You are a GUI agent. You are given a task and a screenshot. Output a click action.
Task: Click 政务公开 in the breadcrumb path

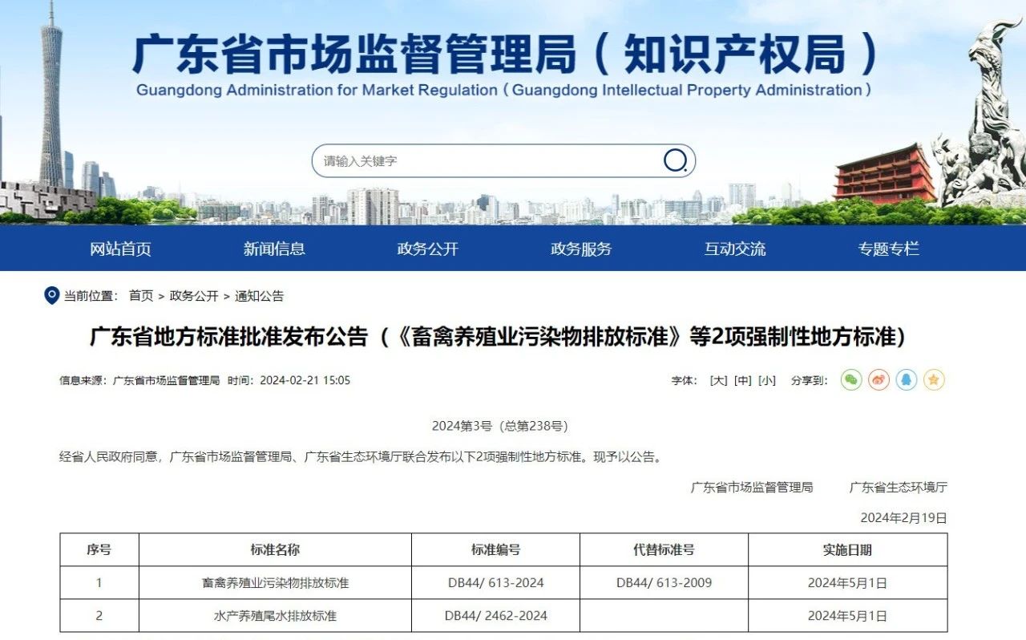(194, 296)
